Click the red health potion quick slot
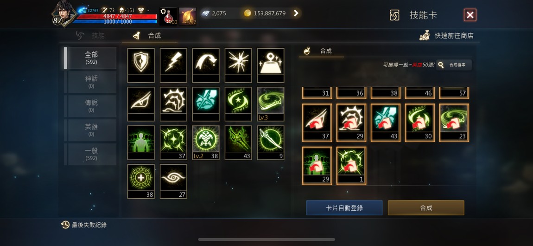 pos(168,16)
